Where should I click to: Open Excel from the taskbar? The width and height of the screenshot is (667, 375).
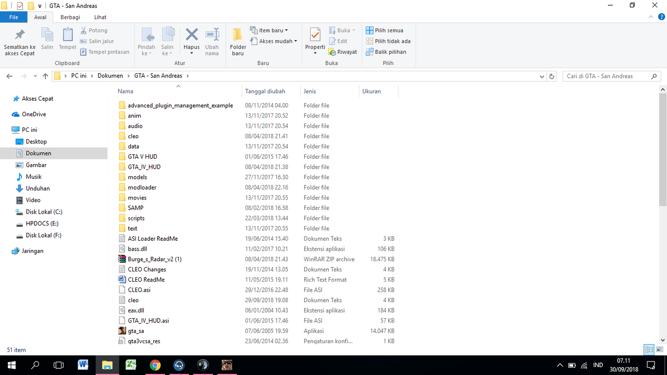131,365
